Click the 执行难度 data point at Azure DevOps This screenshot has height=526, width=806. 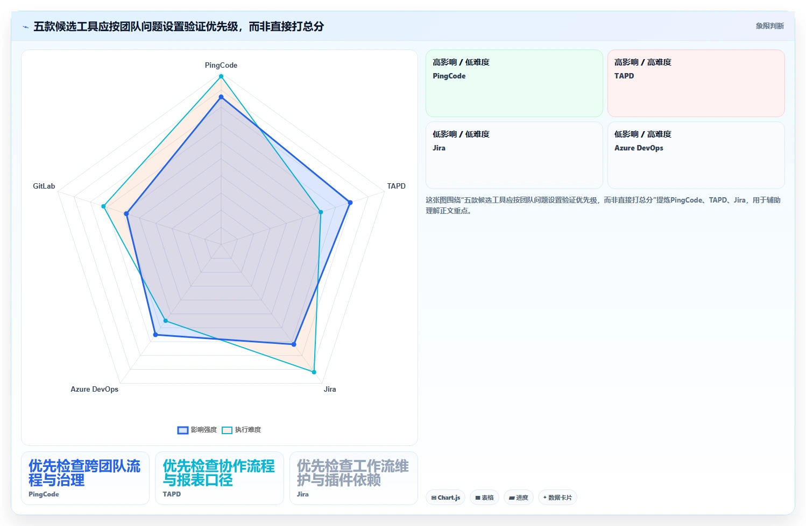pyautogui.click(x=166, y=321)
